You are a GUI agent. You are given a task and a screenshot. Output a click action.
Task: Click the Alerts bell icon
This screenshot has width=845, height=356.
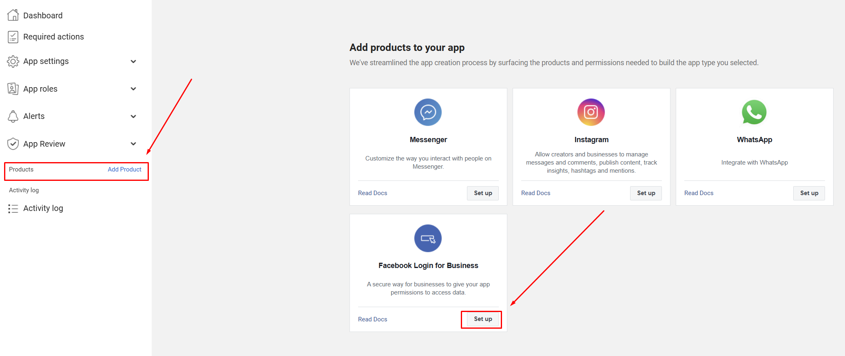pyautogui.click(x=13, y=116)
